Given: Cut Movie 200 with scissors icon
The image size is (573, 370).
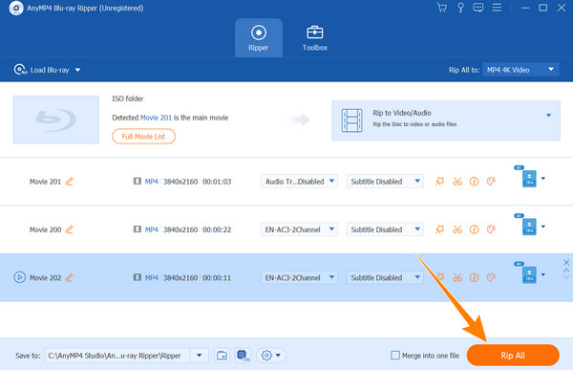Looking at the screenshot, I should [x=457, y=229].
